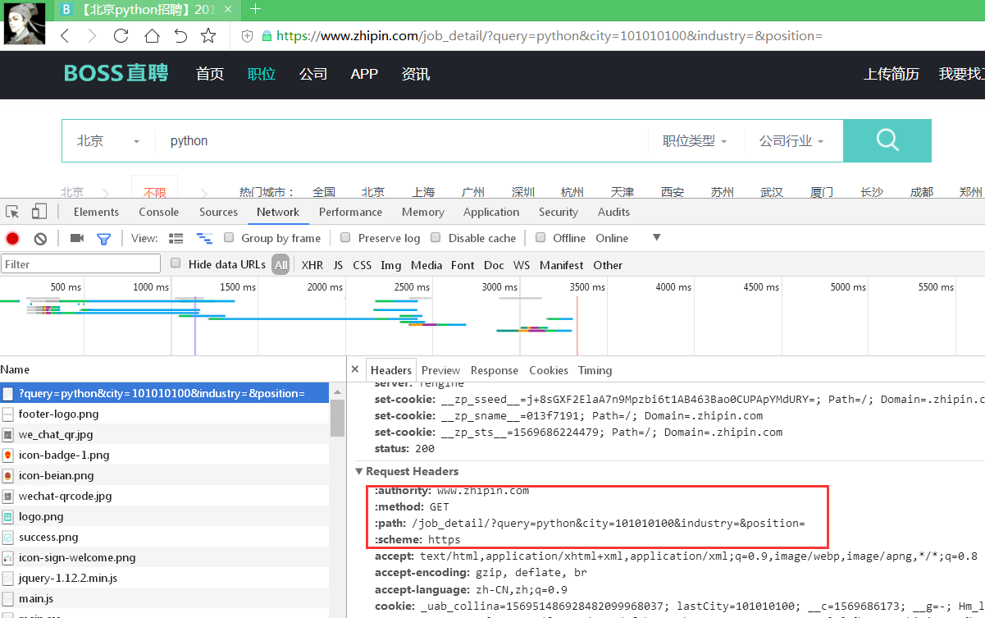Enable Disable cache checkbox
985x618 pixels.
coord(435,237)
